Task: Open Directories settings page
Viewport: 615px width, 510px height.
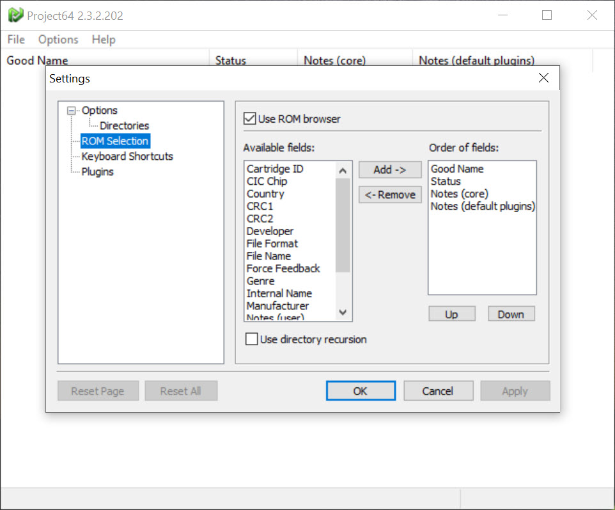Action: 124,126
